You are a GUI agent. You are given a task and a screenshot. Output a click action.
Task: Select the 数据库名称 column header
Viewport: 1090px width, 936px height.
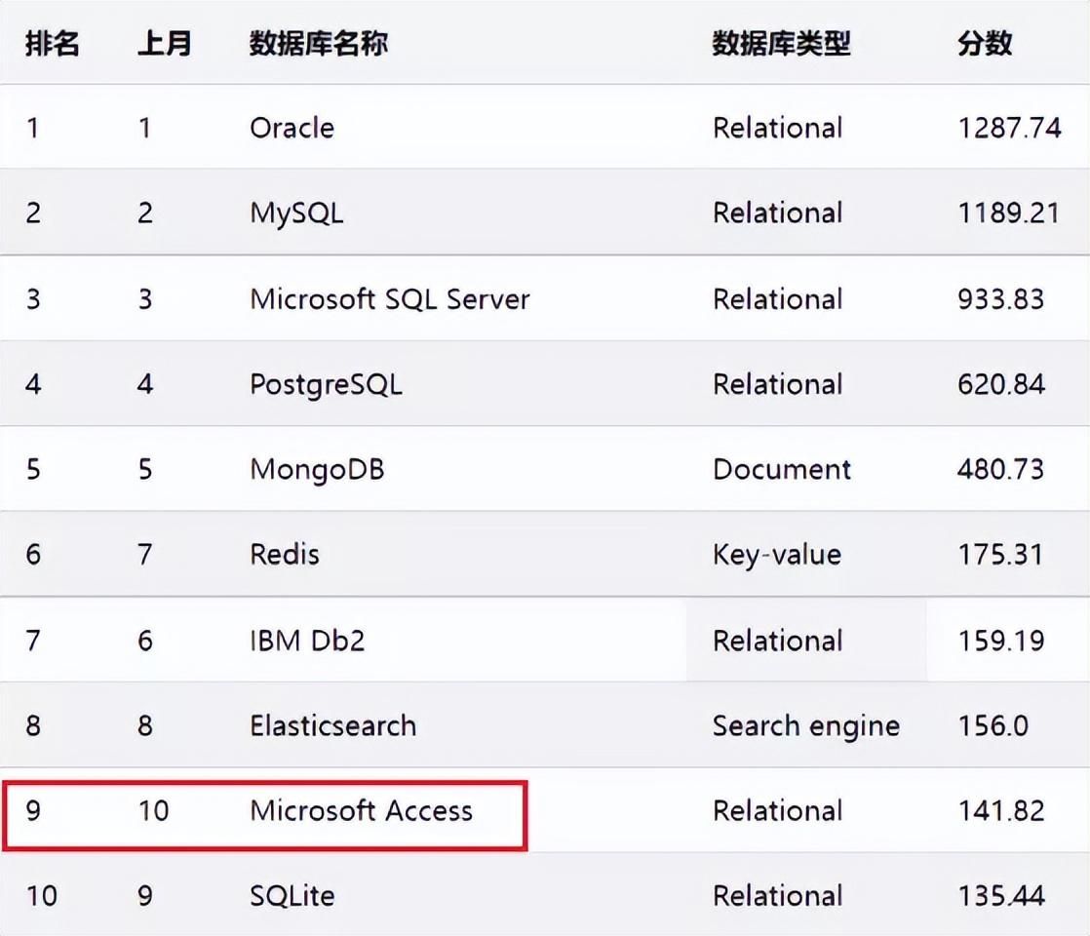pyautogui.click(x=319, y=44)
